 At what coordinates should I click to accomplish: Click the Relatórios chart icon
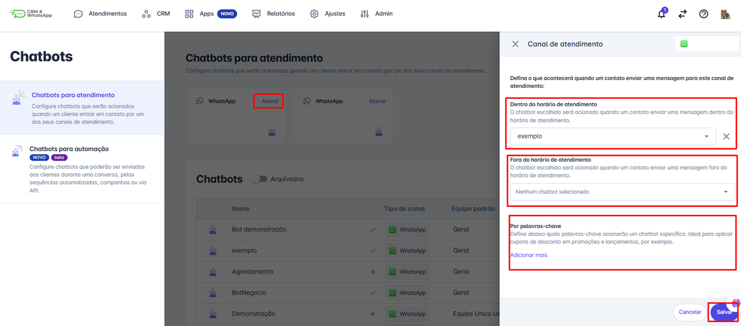pos(256,13)
